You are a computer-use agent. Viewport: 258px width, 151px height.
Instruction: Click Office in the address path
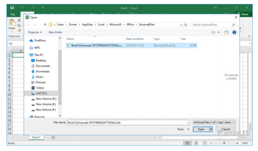tap(130, 25)
